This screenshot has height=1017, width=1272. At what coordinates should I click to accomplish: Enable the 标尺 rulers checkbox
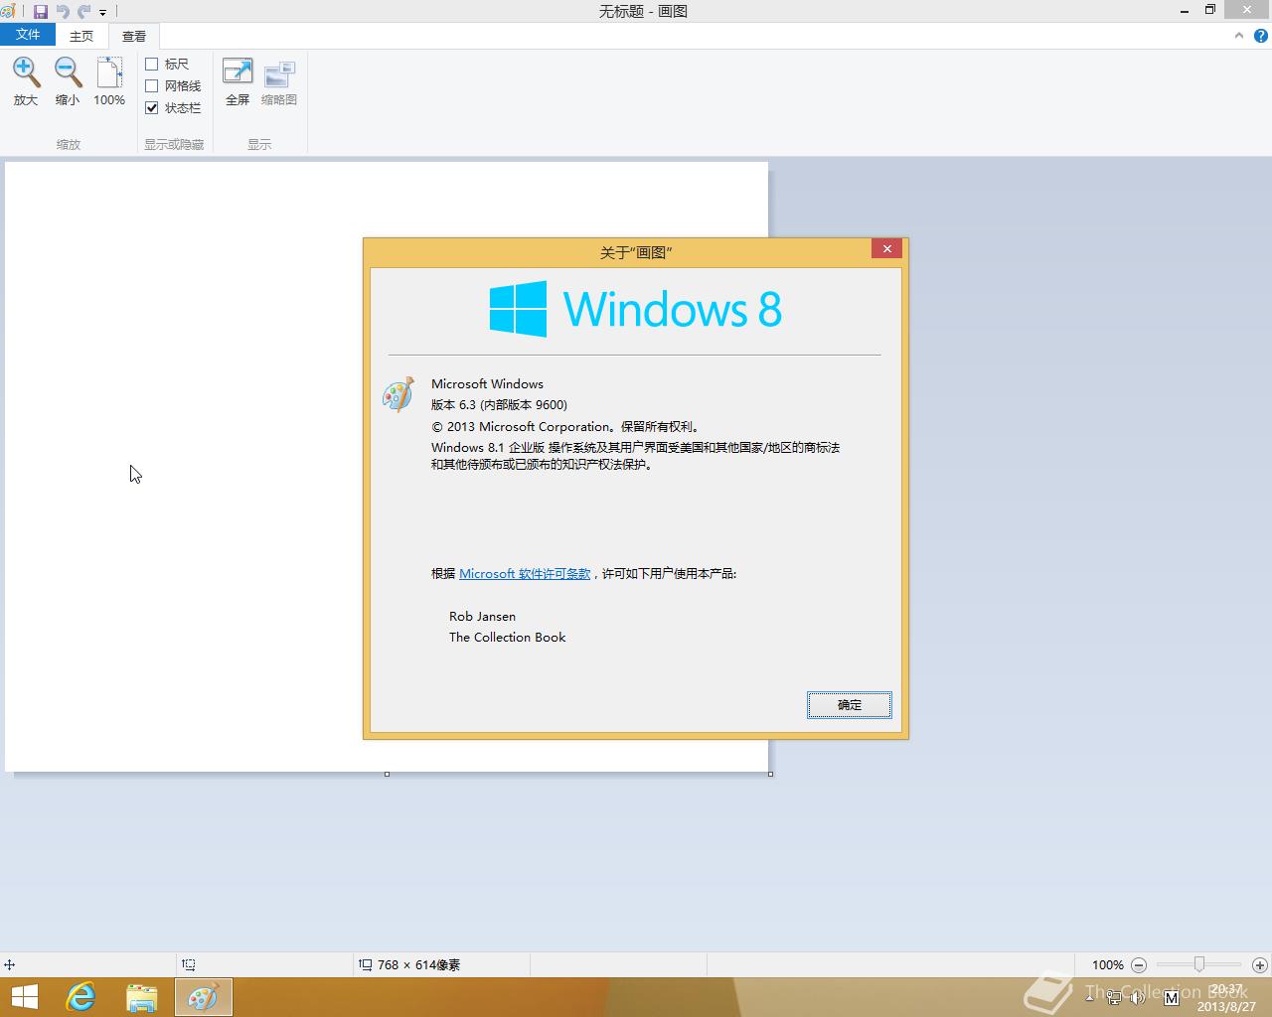(152, 64)
